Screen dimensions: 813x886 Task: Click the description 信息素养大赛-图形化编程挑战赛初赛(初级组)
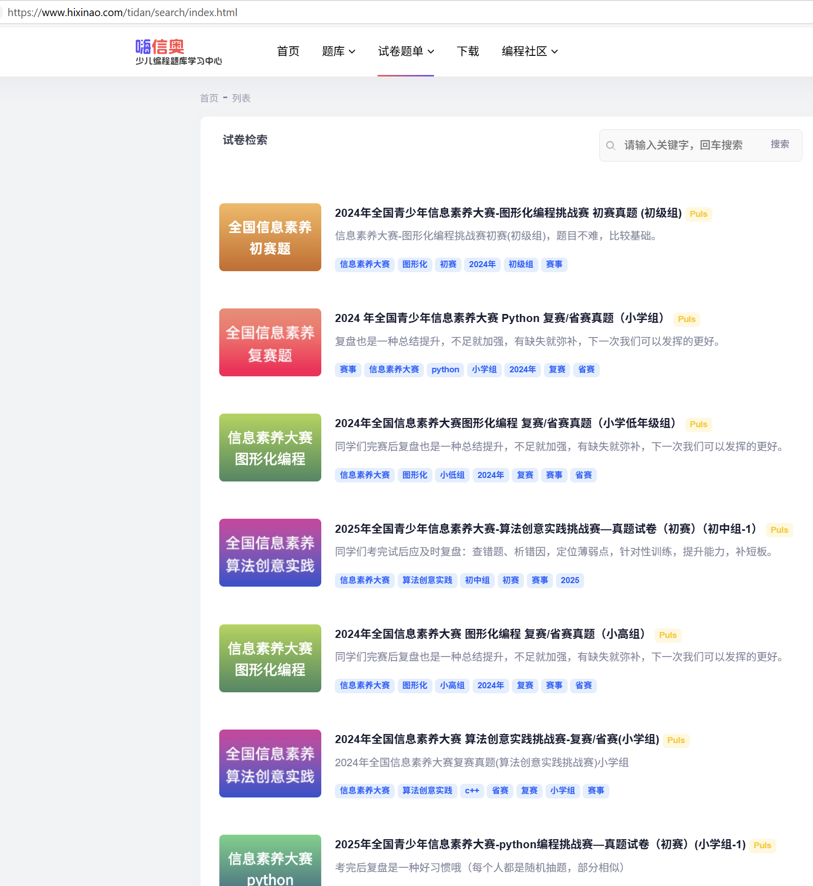coord(498,236)
